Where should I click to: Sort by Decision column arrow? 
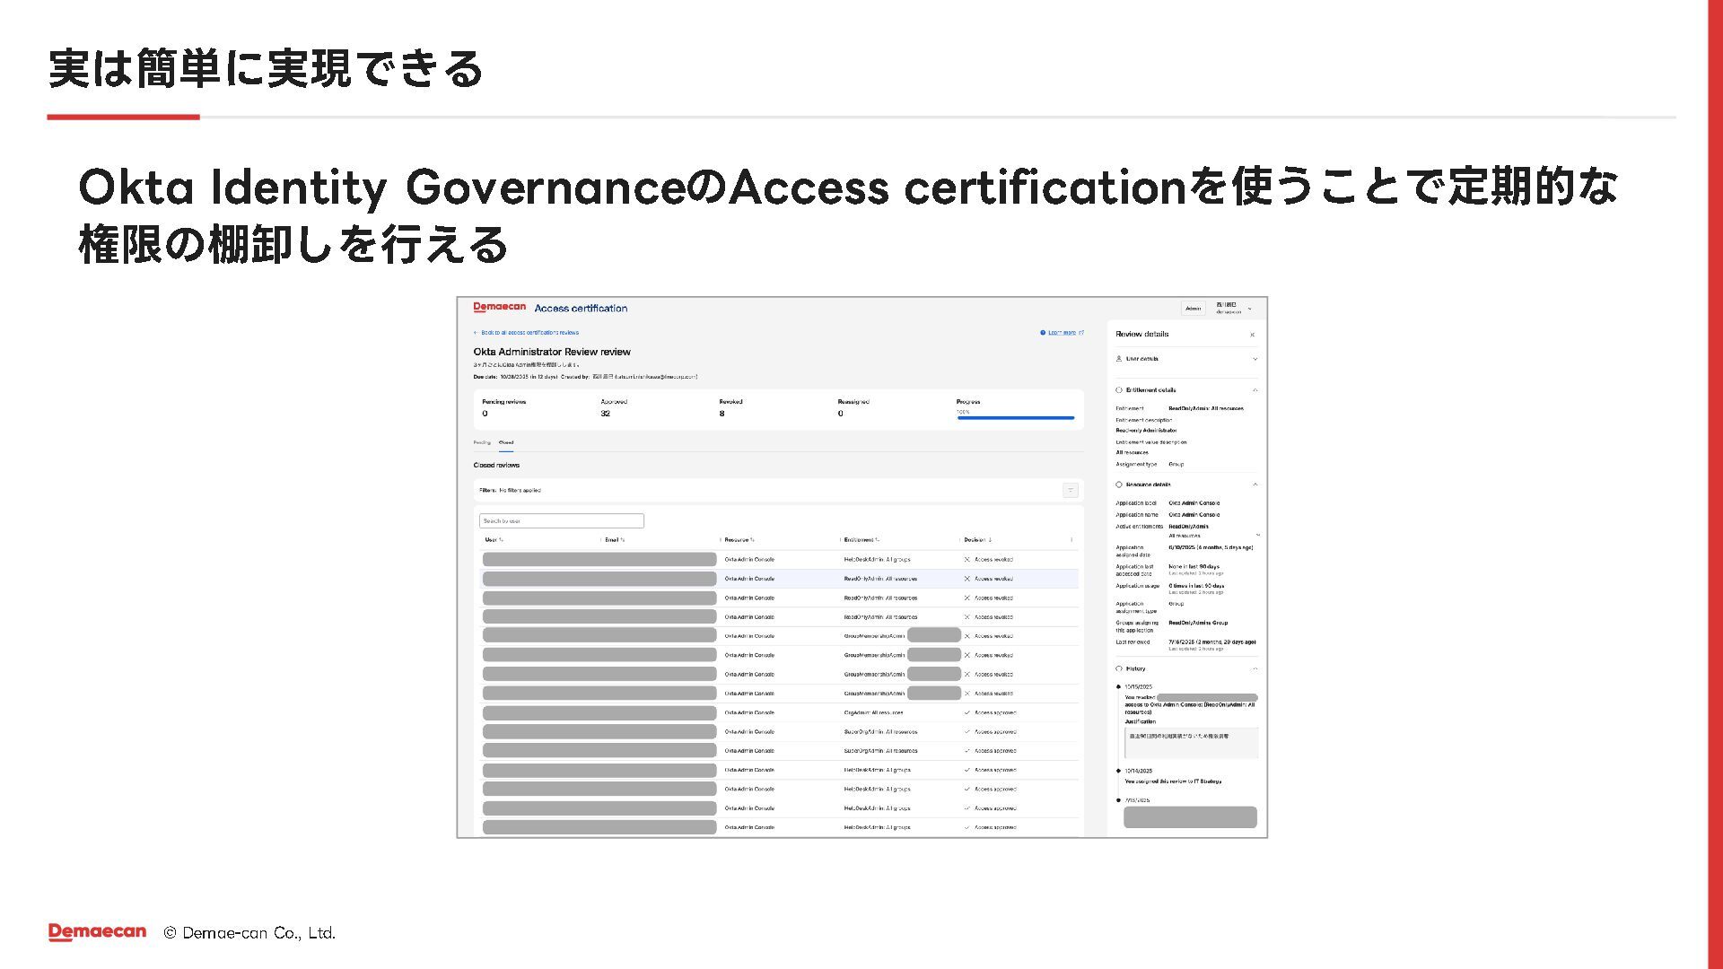coord(990,540)
